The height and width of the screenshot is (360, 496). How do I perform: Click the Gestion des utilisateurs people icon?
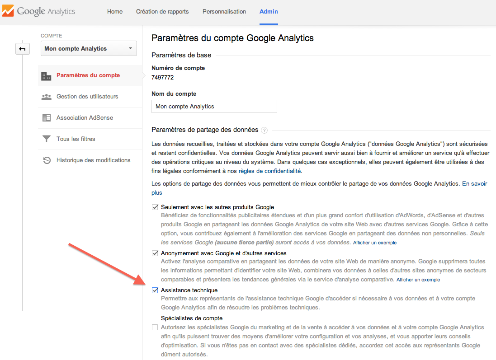(46, 97)
